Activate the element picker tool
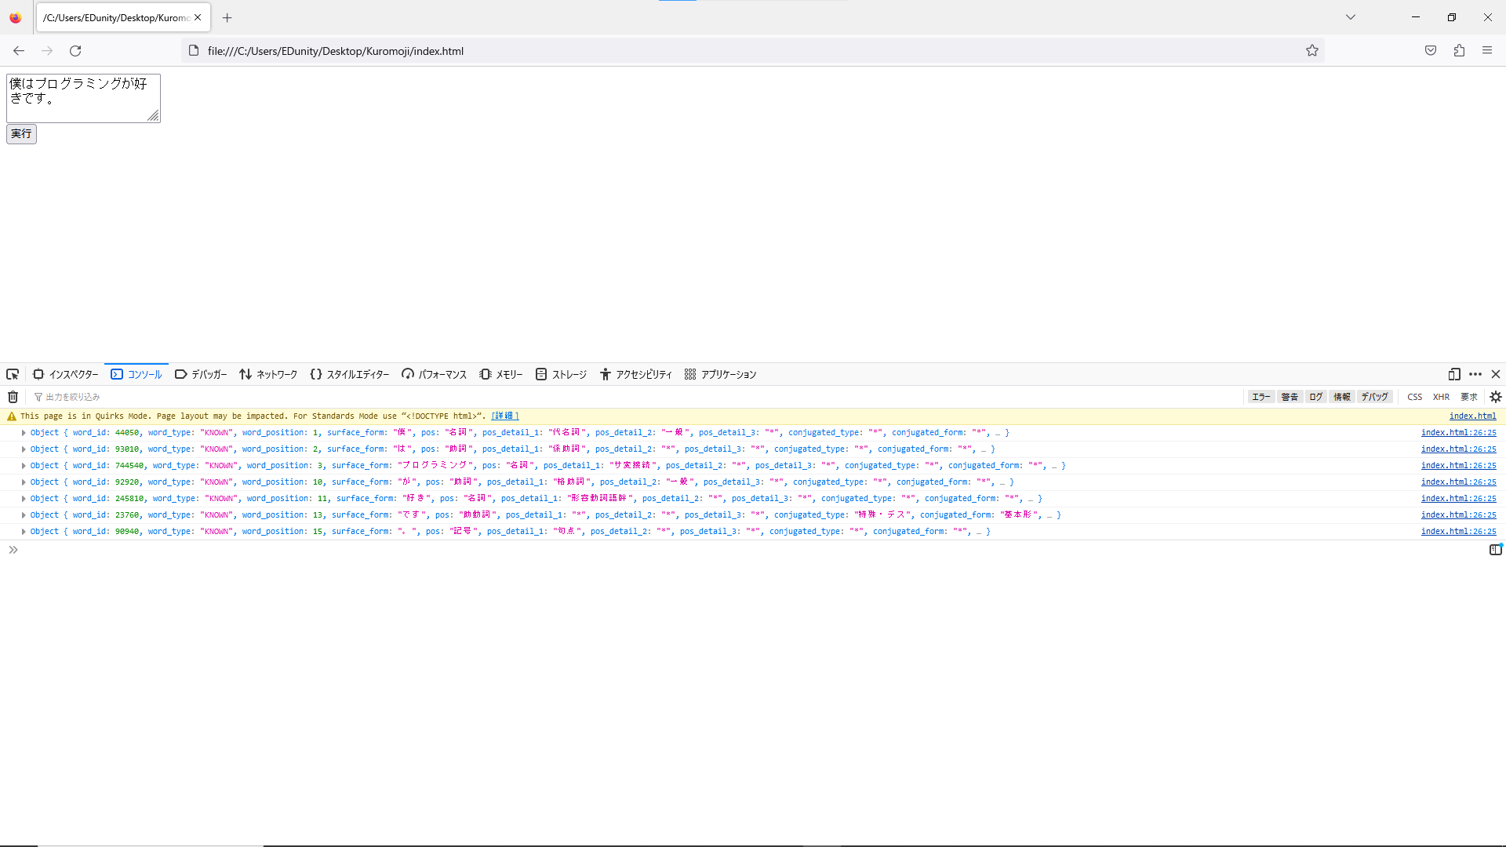Screen dimensions: 1506x847 click(12, 374)
